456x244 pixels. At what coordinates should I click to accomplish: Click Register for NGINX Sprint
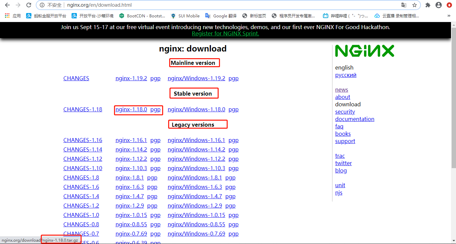(x=225, y=33)
